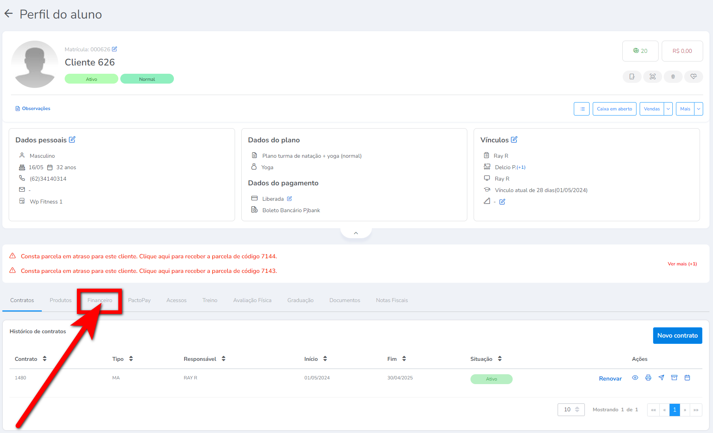Change rows-per-page value stepper
Image resolution: width=713 pixels, height=433 pixels.
(577, 410)
